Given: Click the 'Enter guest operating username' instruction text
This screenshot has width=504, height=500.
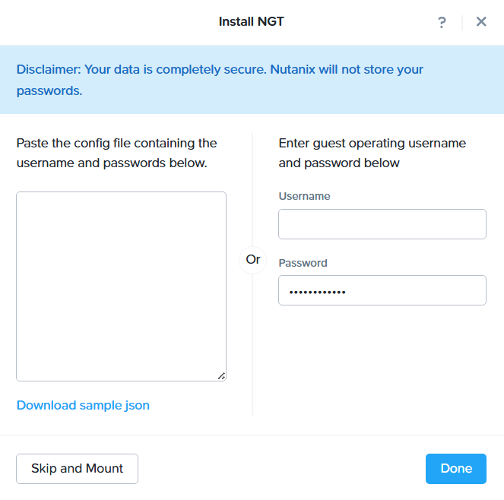Looking at the screenshot, I should [x=372, y=143].
